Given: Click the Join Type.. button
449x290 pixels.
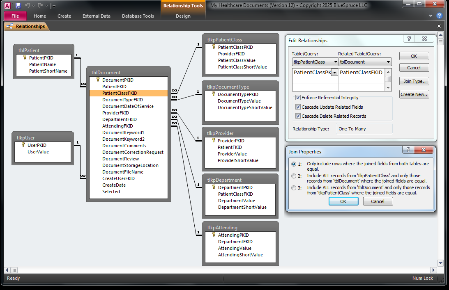Looking at the screenshot, I should (414, 81).
